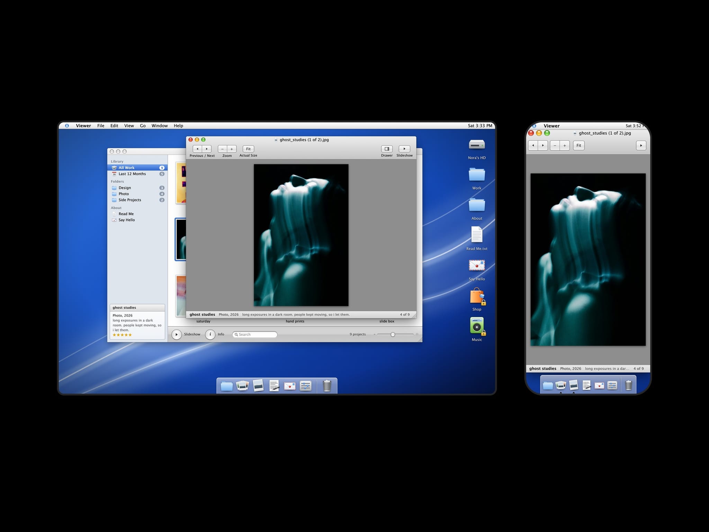
Task: Click stacked photos icon in desktop dock
Action: click(242, 385)
